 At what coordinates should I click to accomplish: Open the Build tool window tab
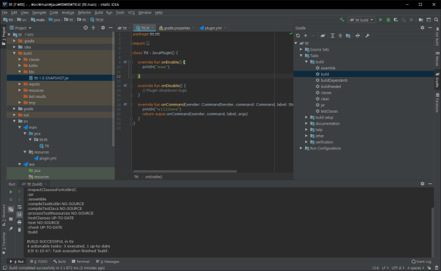coord(59,262)
